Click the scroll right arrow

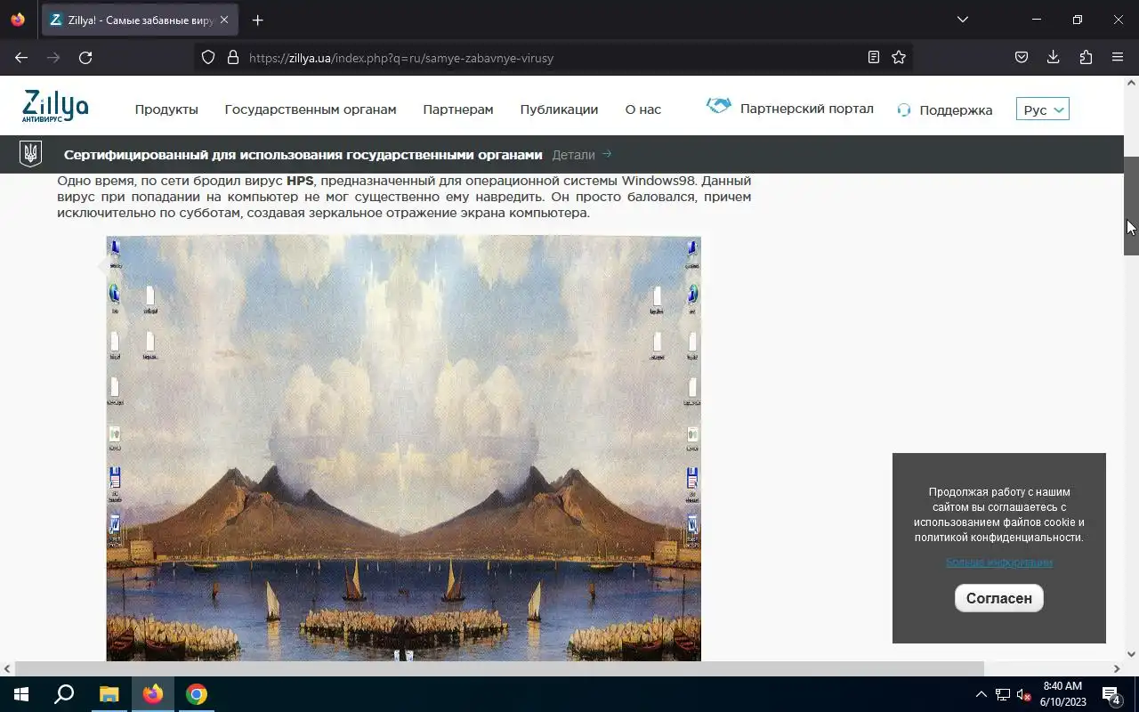1117,668
